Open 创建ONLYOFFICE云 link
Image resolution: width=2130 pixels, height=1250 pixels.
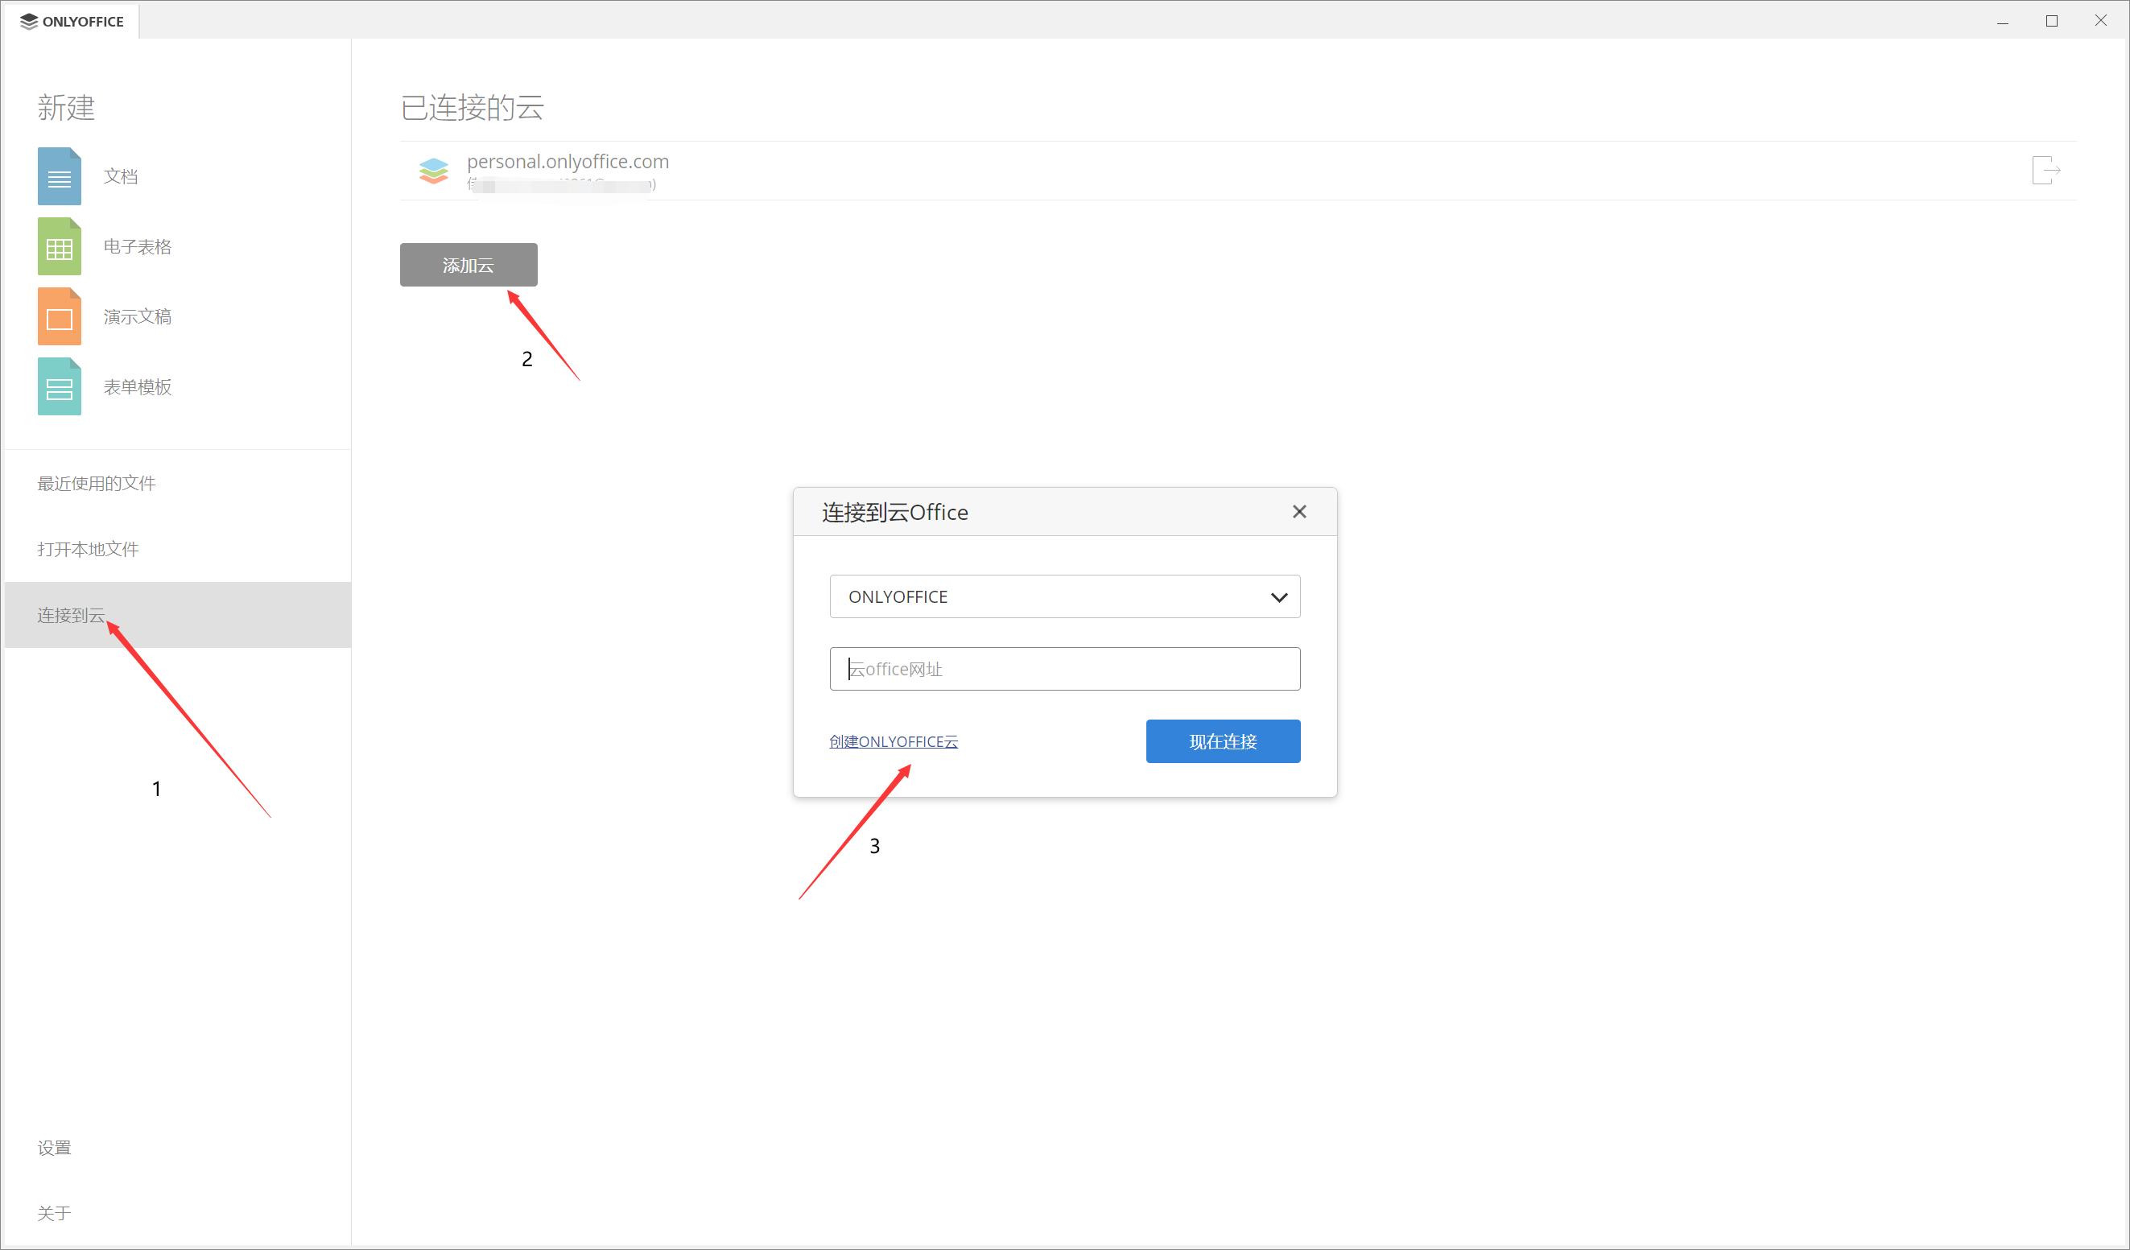click(894, 741)
